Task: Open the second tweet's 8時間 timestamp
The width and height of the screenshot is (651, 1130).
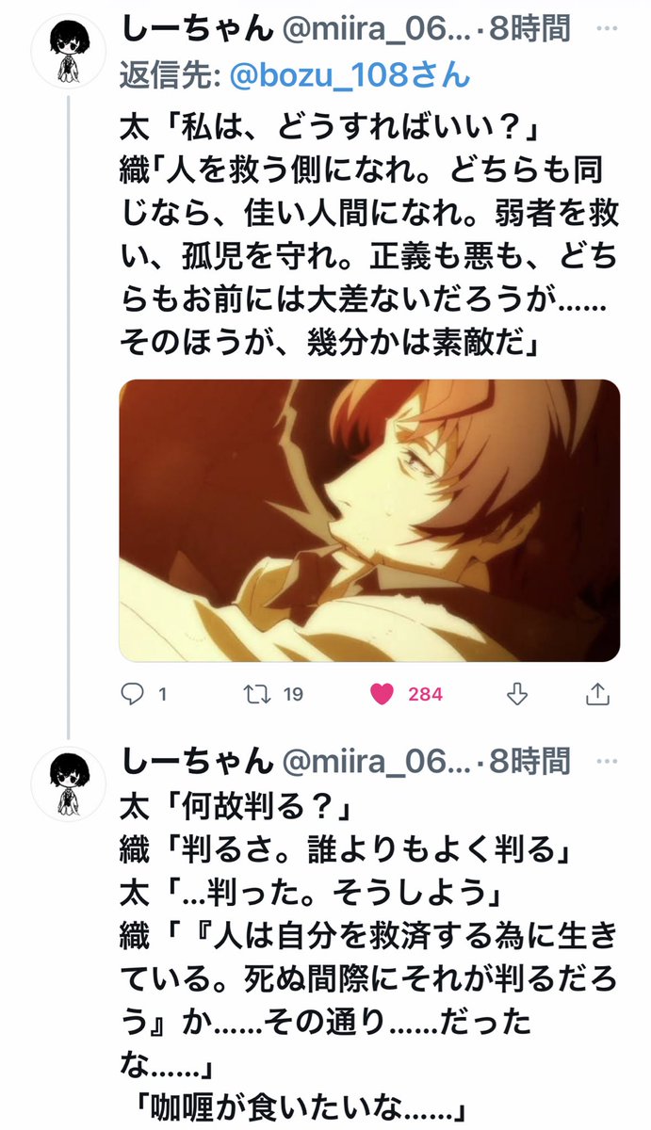Action: (529, 760)
